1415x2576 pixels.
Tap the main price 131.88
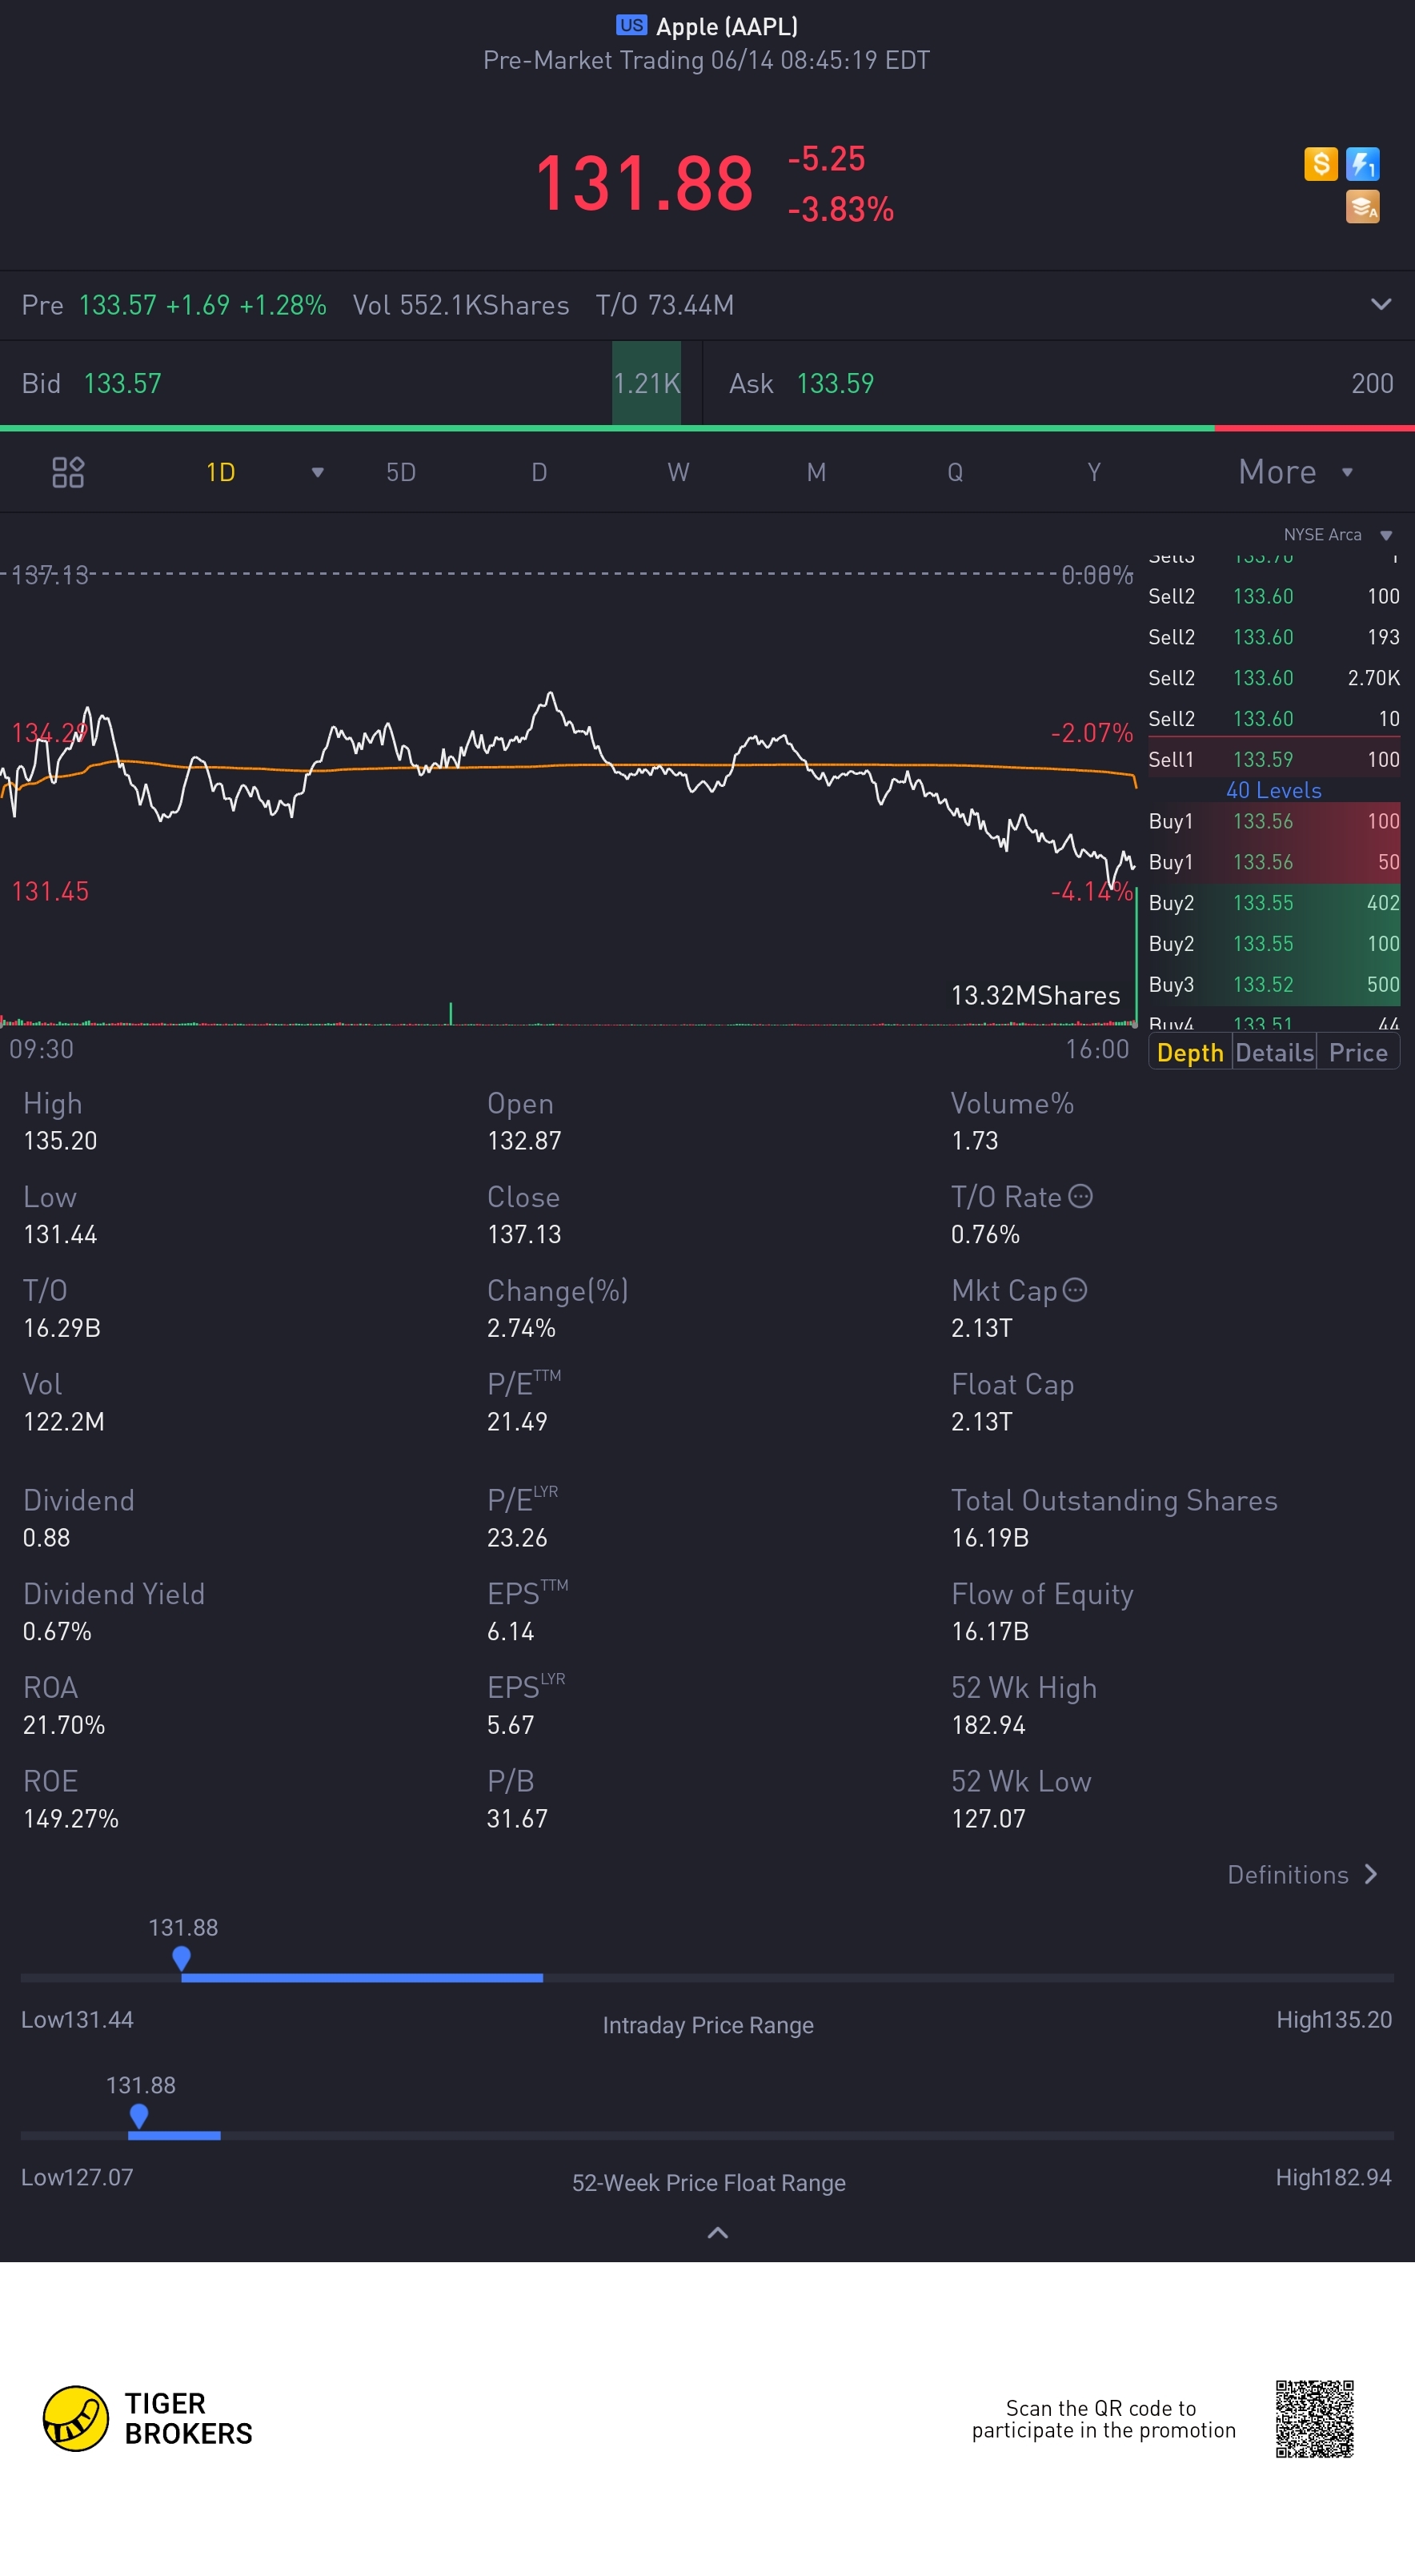[x=644, y=183]
